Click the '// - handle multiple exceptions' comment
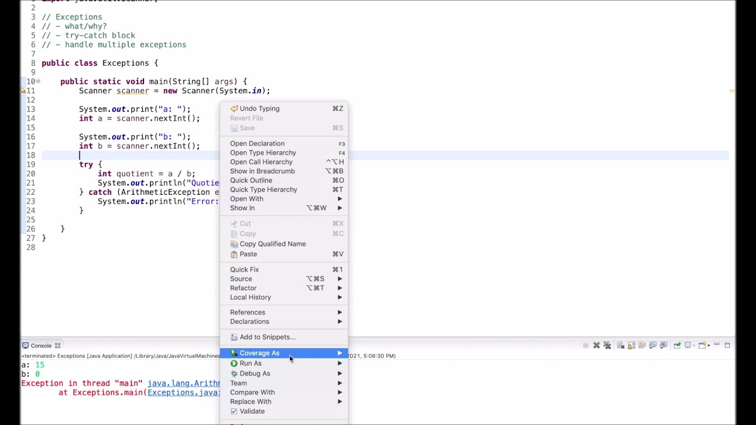The width and height of the screenshot is (756, 425). click(x=114, y=45)
